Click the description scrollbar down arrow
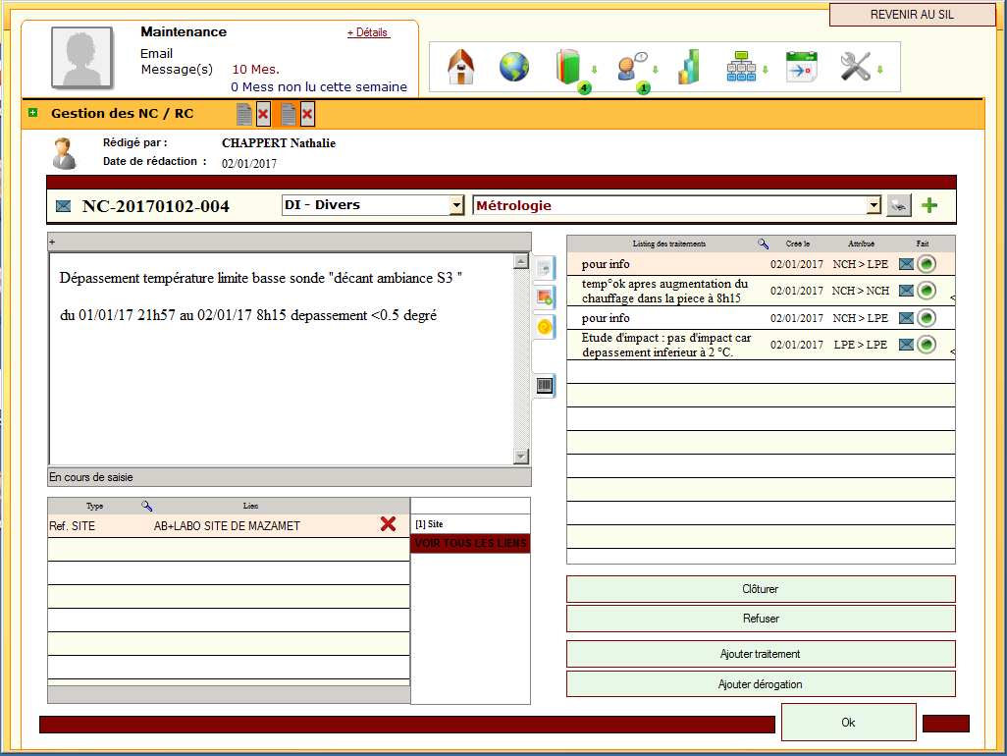The height and width of the screenshot is (756, 1007). point(521,457)
